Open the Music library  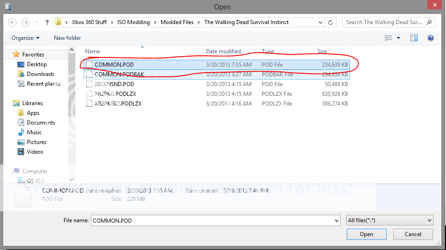(34, 132)
